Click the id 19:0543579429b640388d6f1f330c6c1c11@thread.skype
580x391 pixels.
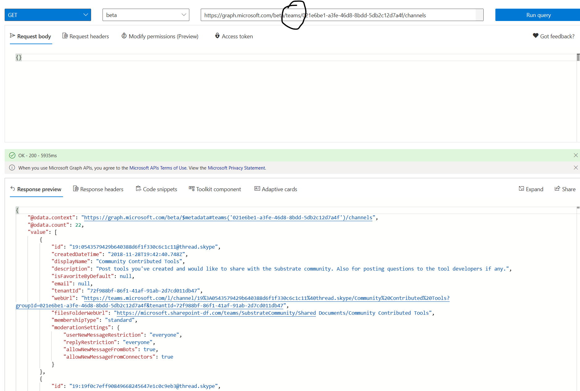(x=144, y=247)
